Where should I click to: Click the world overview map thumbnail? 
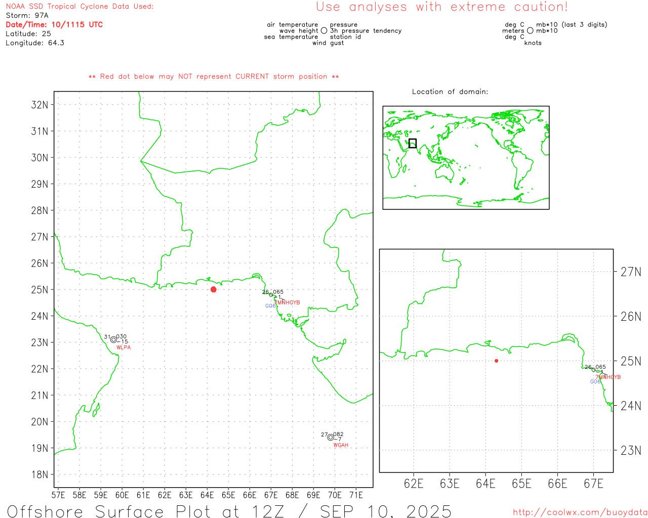coord(466,158)
